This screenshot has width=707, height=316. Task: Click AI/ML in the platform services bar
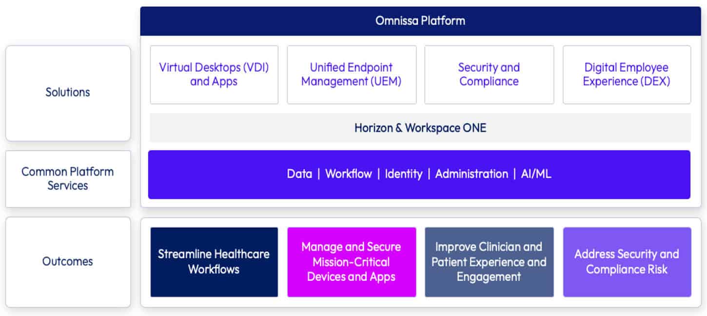coord(536,174)
